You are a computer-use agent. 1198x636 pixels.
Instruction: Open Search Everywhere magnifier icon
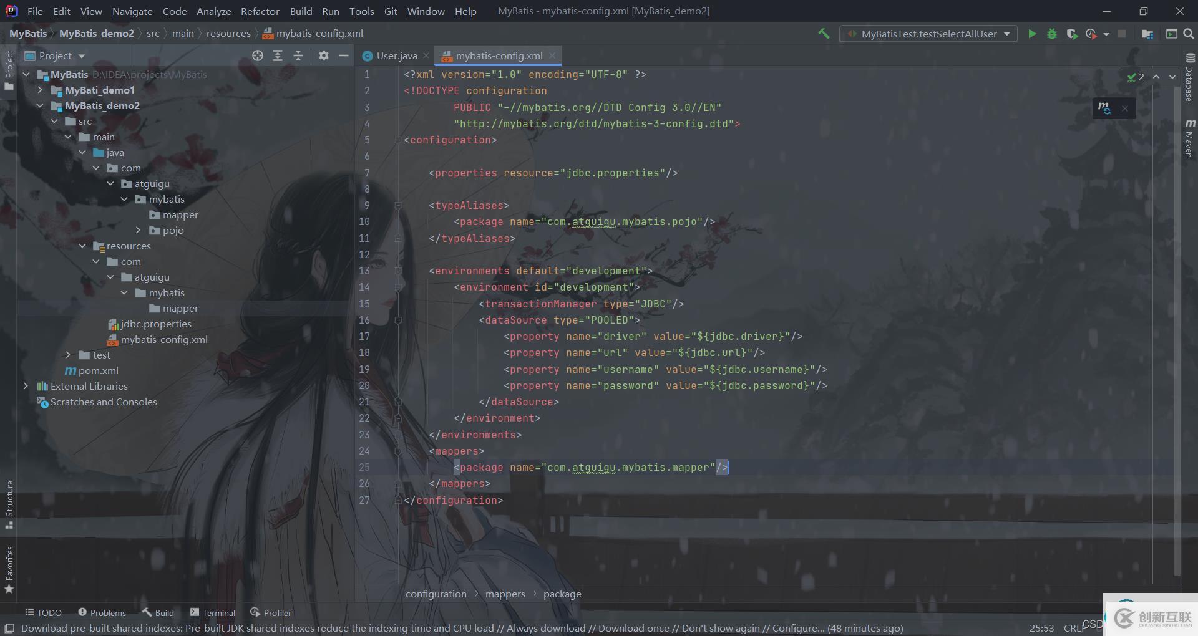pyautogui.click(x=1189, y=34)
